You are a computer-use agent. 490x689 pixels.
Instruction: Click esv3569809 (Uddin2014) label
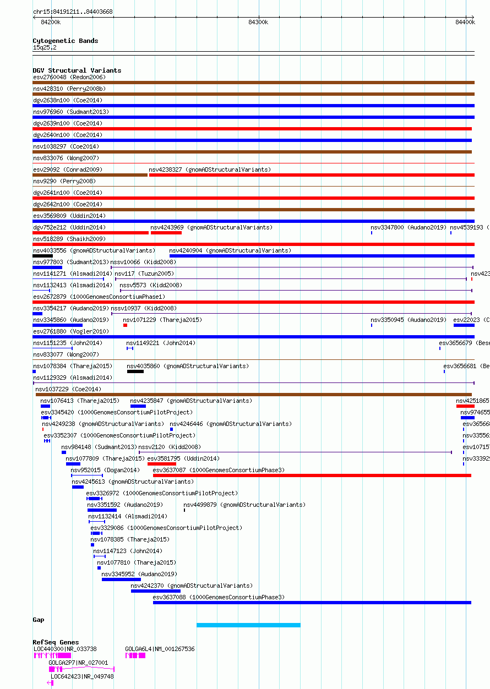tap(69, 216)
